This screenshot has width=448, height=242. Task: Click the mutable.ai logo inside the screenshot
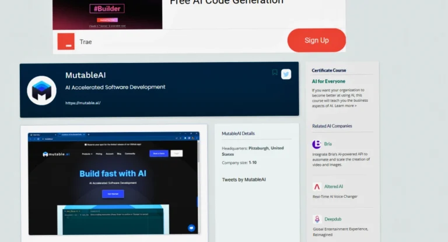click(x=56, y=154)
